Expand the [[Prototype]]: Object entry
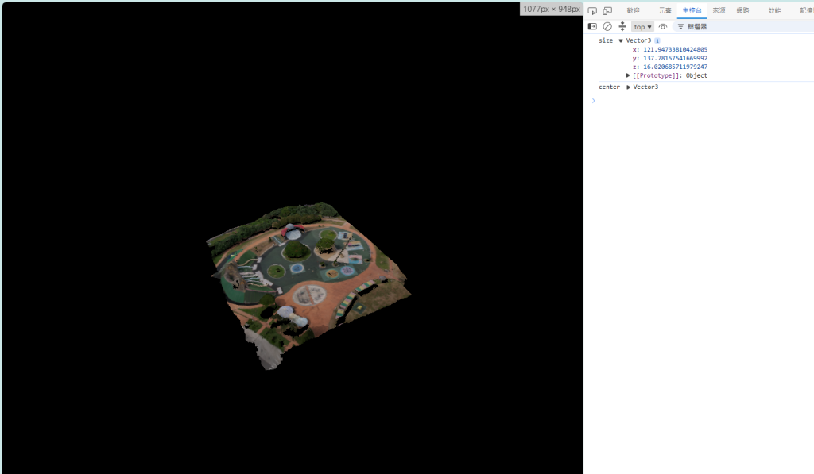814x474 pixels. click(x=628, y=75)
